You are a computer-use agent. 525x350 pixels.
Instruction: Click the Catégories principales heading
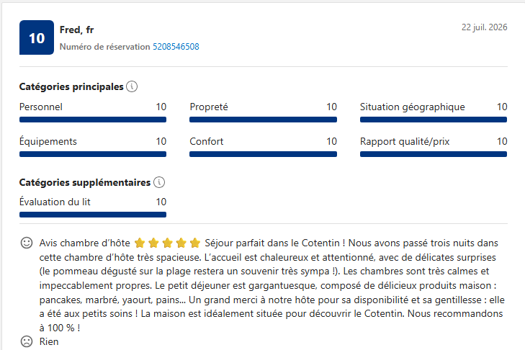pyautogui.click(x=71, y=86)
